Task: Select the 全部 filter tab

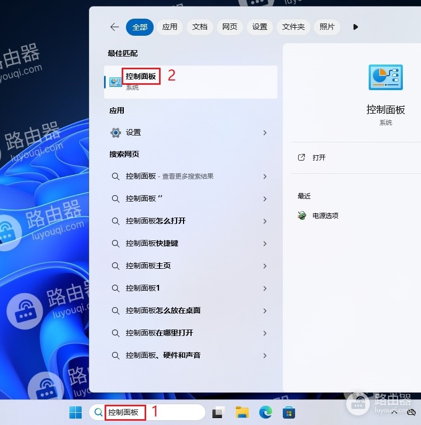Action: (x=140, y=27)
